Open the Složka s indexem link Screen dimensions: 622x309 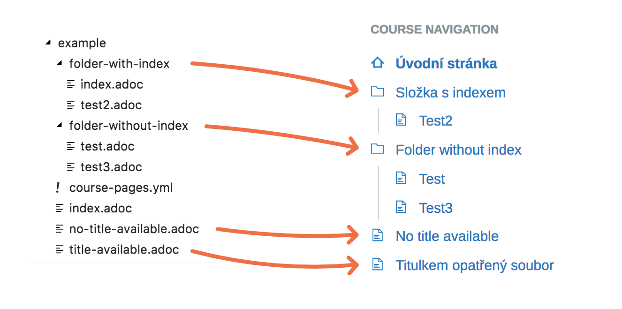point(450,92)
